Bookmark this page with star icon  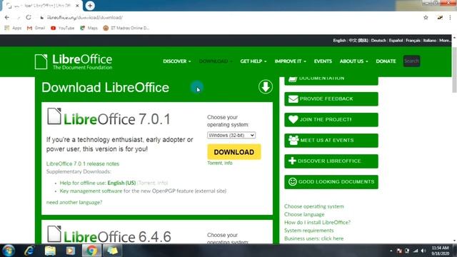click(x=426, y=17)
